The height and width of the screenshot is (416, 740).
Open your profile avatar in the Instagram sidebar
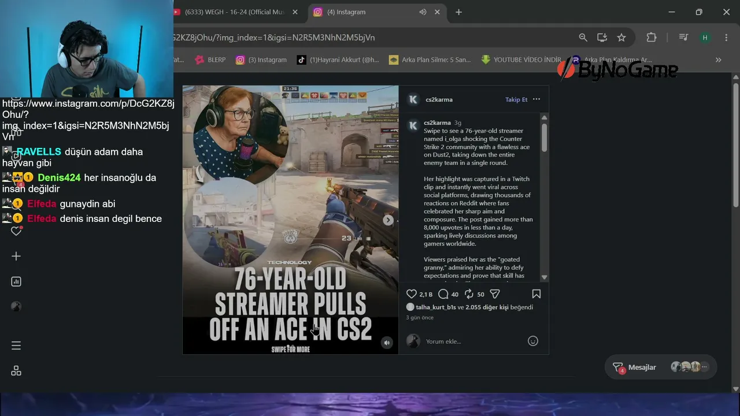click(x=16, y=307)
